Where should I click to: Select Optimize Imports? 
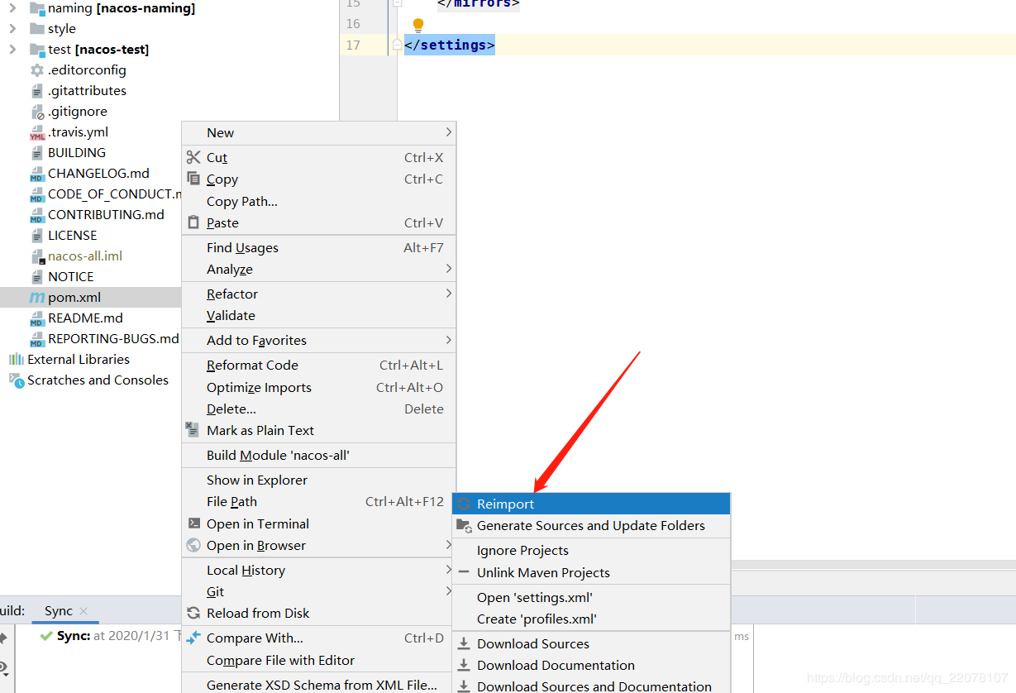pyautogui.click(x=318, y=387)
